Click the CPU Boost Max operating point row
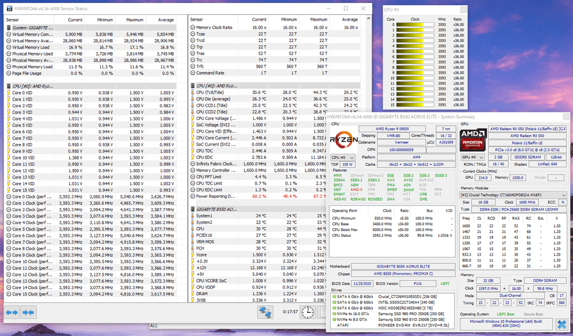 point(392,230)
